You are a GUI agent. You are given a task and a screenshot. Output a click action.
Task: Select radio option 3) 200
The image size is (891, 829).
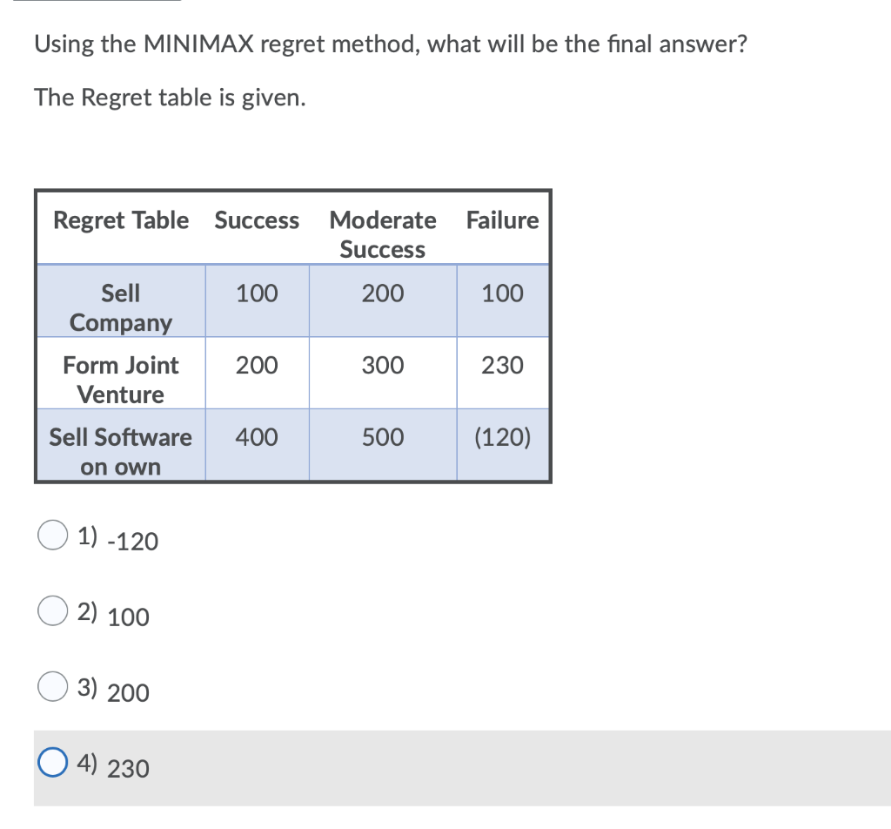coord(52,686)
